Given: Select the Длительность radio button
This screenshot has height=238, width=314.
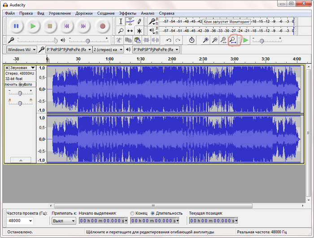Looking at the screenshot, I should click(153, 213).
